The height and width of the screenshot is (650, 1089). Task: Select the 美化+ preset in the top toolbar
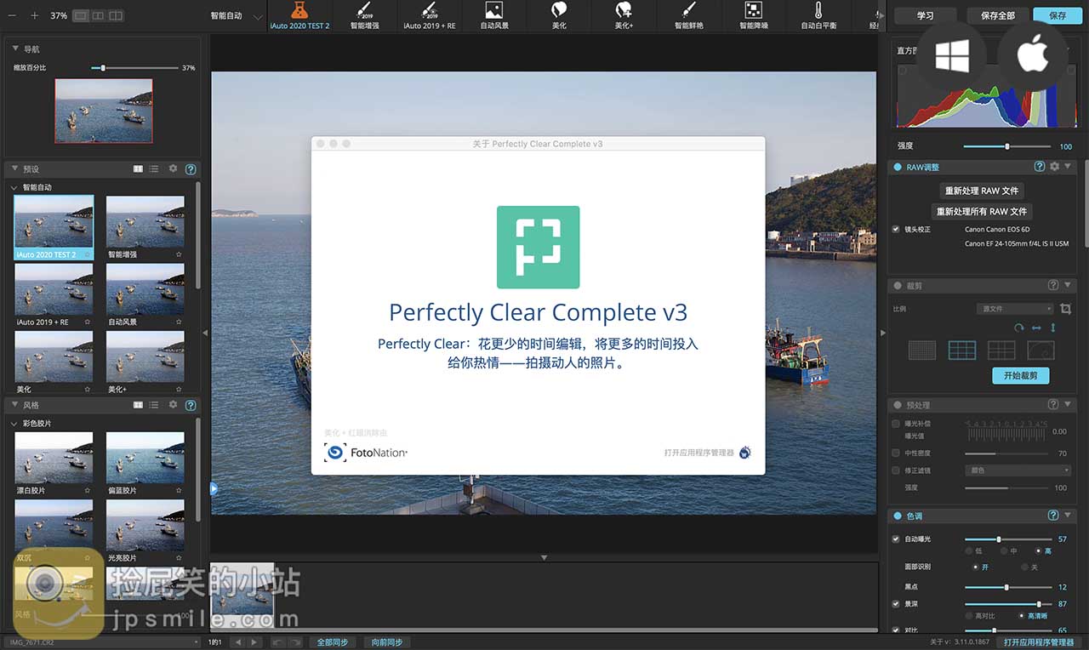click(624, 15)
